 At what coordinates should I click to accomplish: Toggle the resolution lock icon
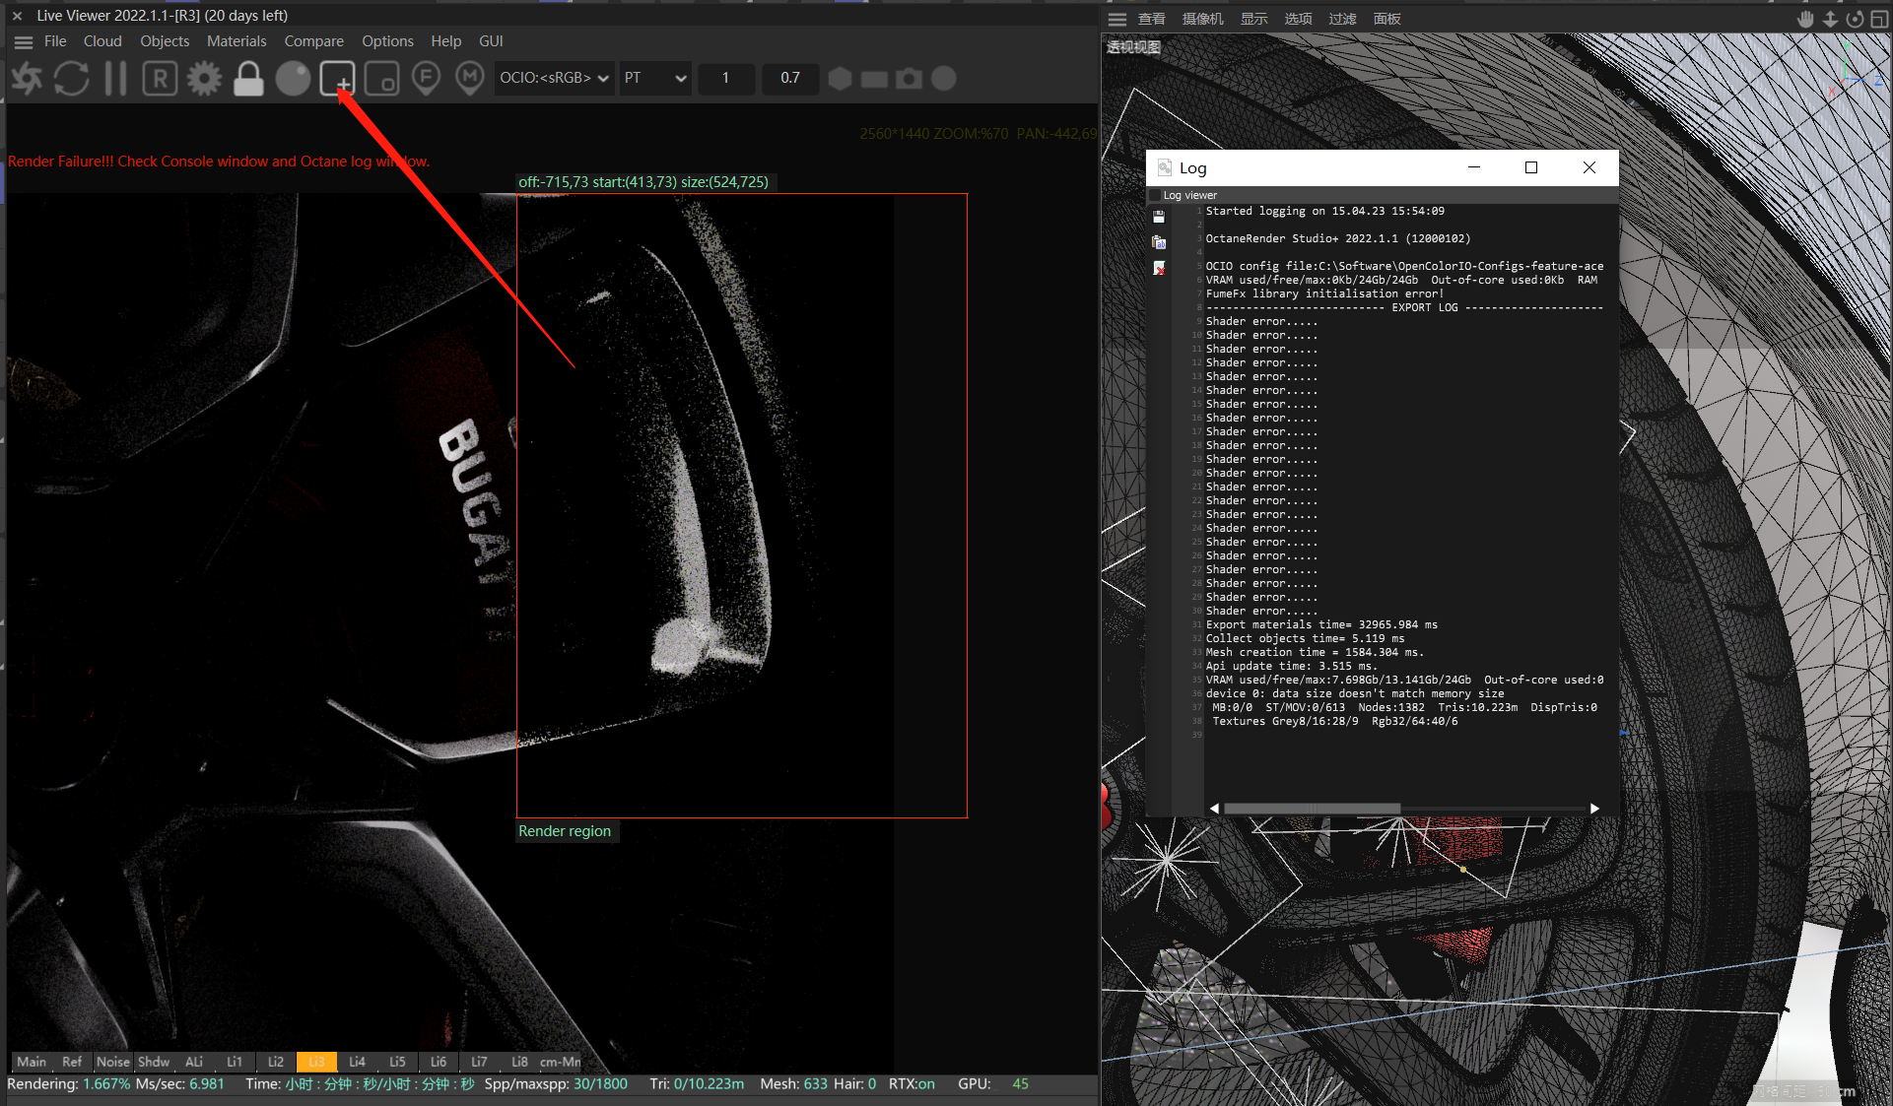(248, 79)
